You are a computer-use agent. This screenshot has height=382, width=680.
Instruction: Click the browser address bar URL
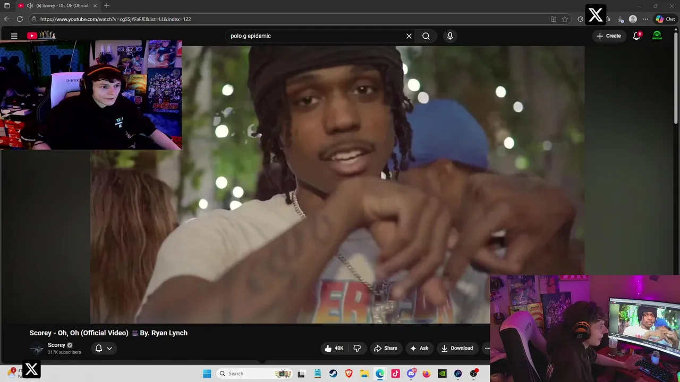pyautogui.click(x=115, y=19)
